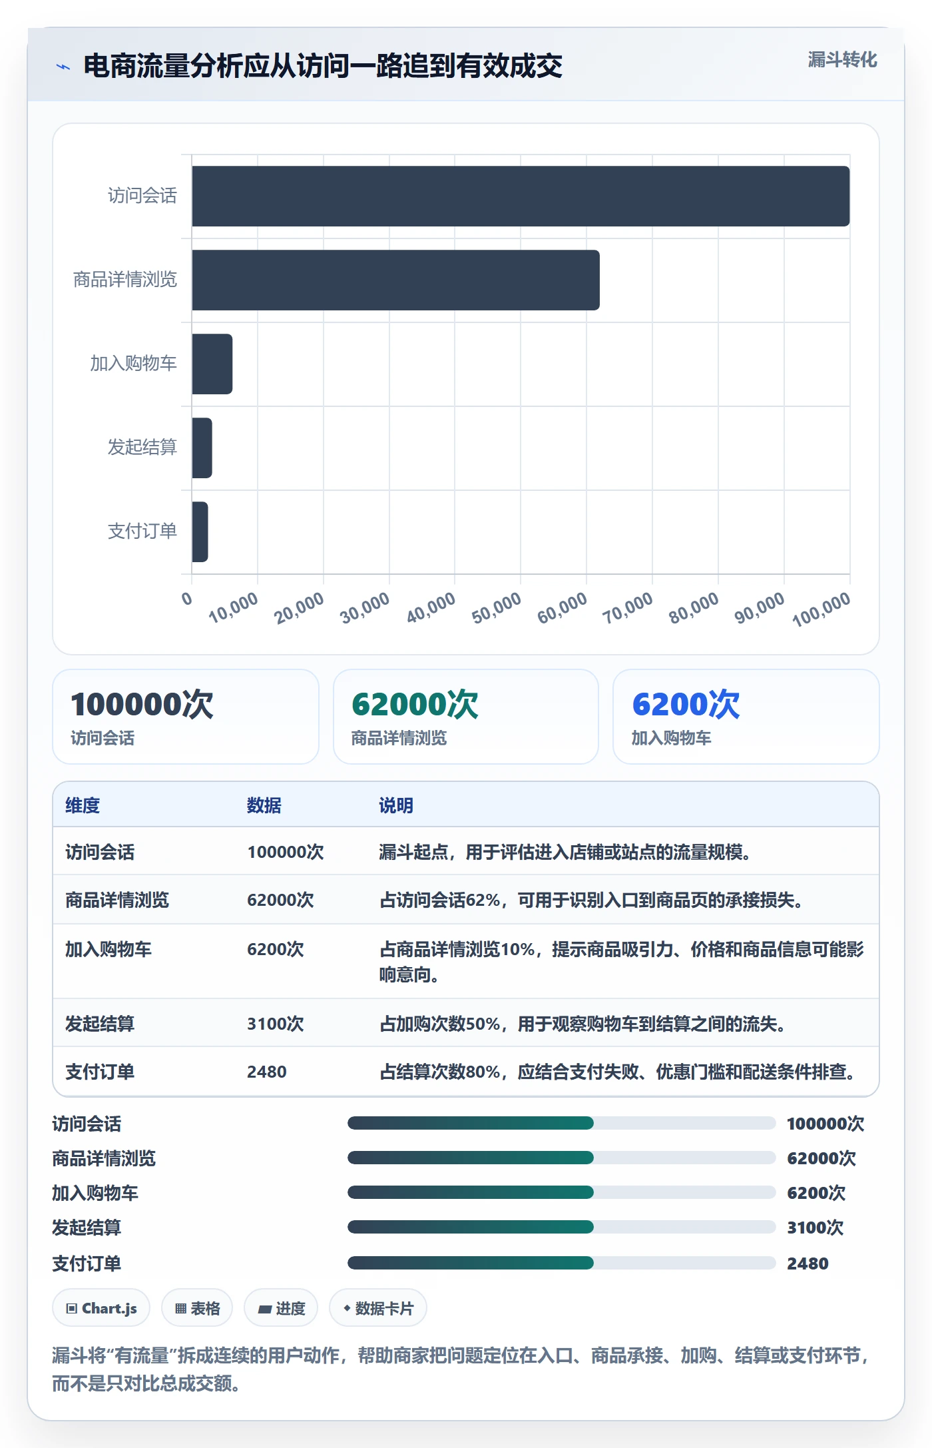
Task: Click the 商品详情浏览 table row label
Action: click(x=117, y=900)
